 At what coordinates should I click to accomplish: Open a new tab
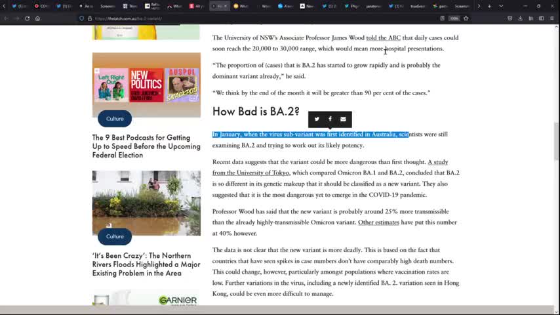(490, 6)
